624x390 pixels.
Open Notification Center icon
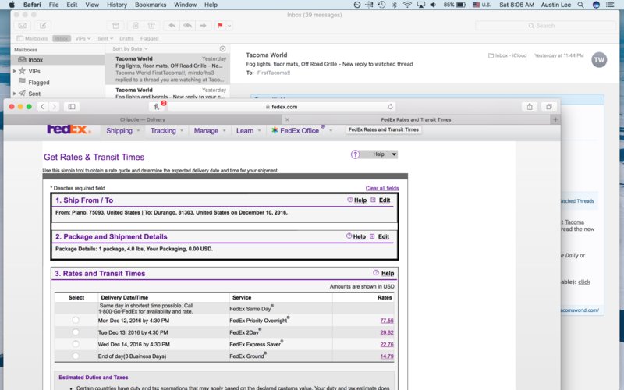610,5
